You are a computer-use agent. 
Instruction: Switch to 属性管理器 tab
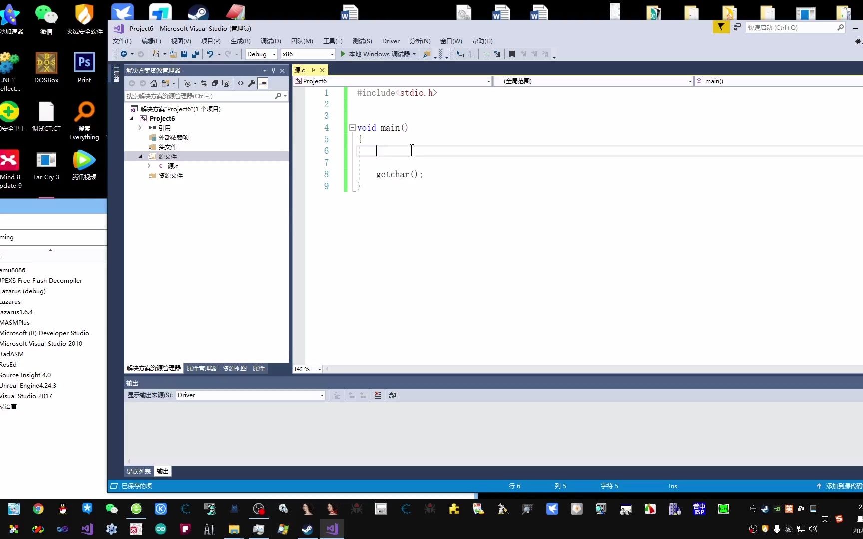click(x=202, y=369)
